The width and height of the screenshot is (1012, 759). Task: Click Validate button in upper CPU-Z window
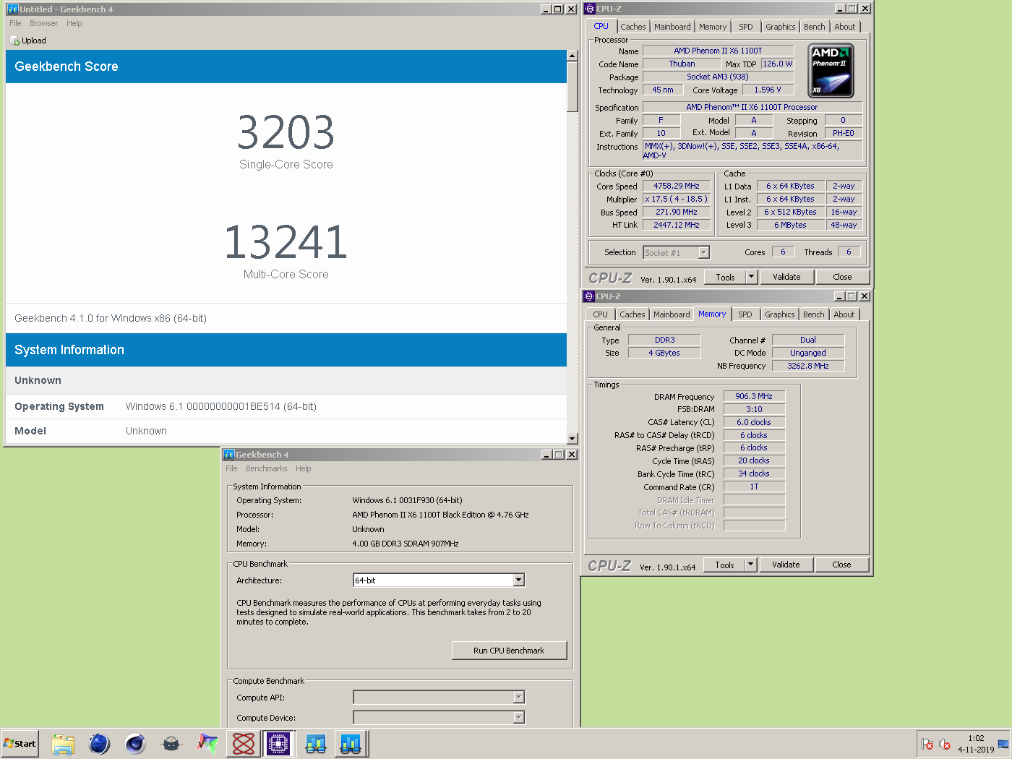point(786,277)
